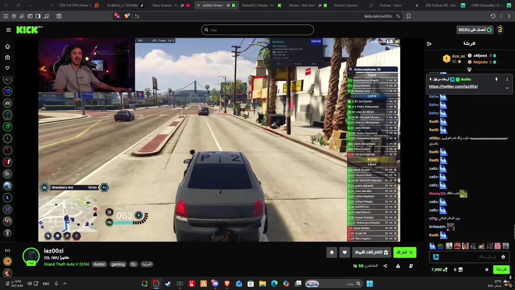
Task: Open Steam from the taskbar
Action: coord(168,284)
